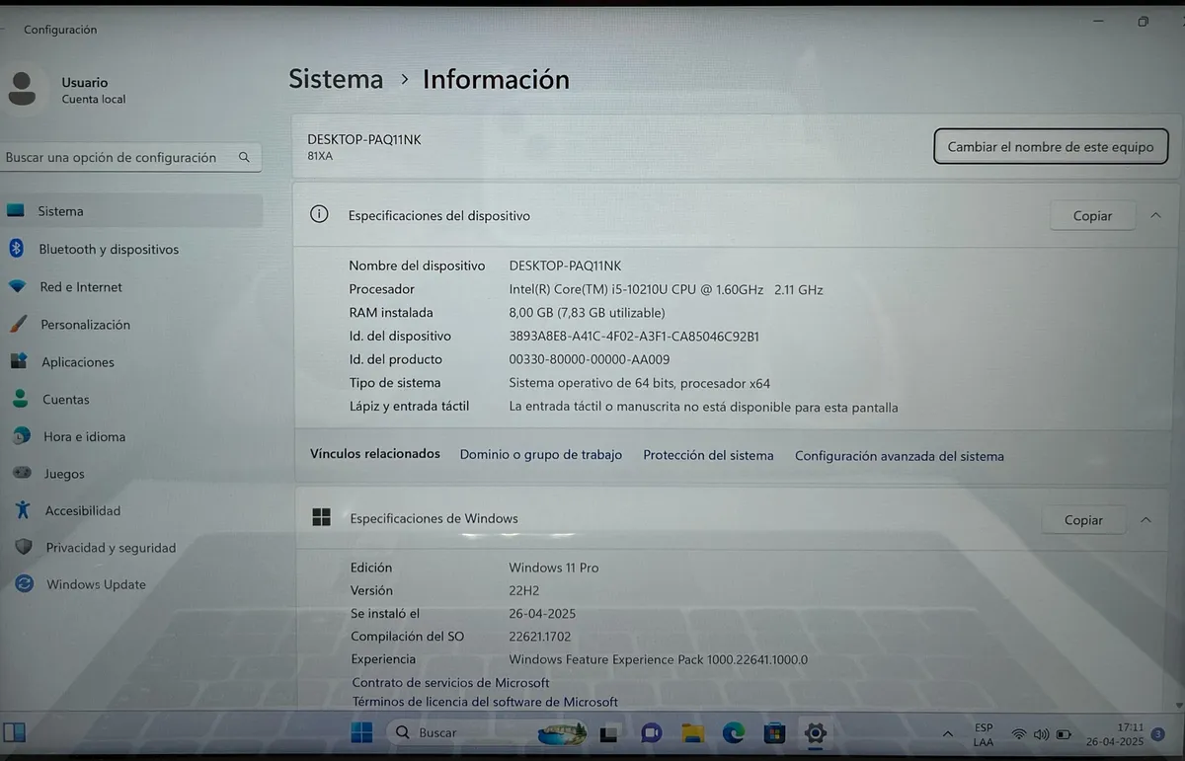Viewport: 1185px width, 761px height.
Task: Click the device name DESKTOP-PAQ11NK value
Action: pos(565,266)
